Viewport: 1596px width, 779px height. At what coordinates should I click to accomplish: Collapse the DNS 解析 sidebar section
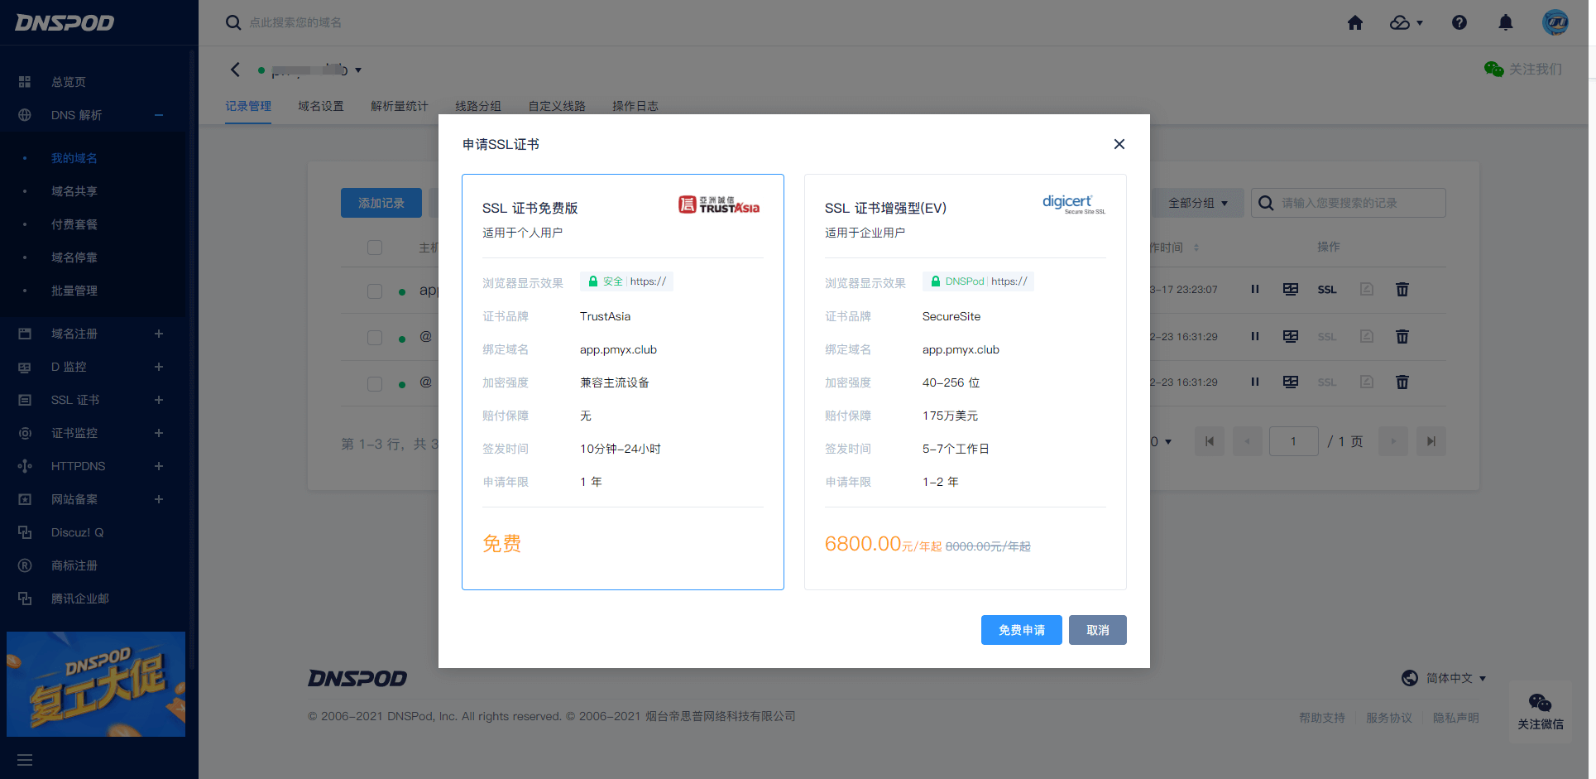click(159, 115)
